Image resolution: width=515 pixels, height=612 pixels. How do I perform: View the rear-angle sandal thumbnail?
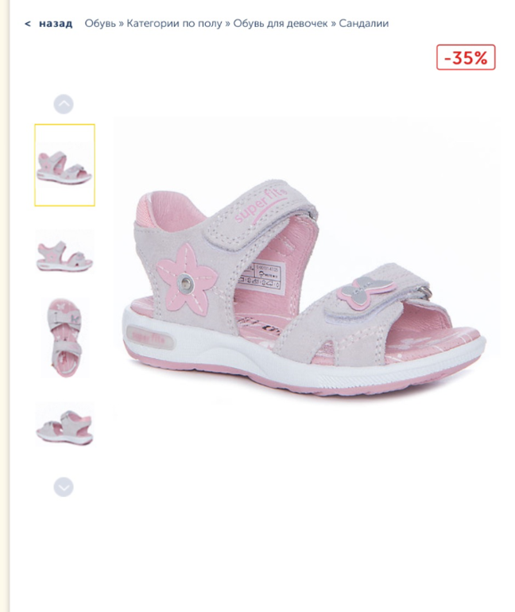click(64, 424)
